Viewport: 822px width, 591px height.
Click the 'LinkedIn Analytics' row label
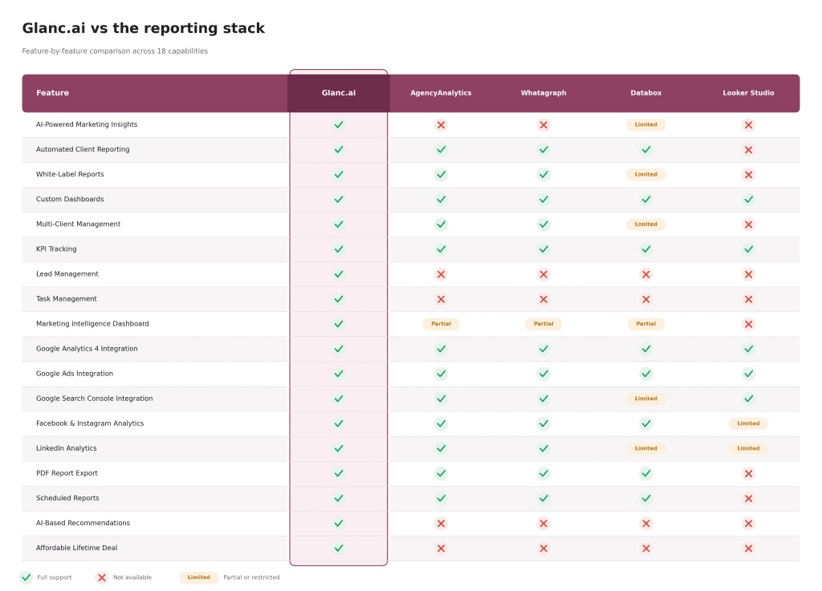pos(66,448)
